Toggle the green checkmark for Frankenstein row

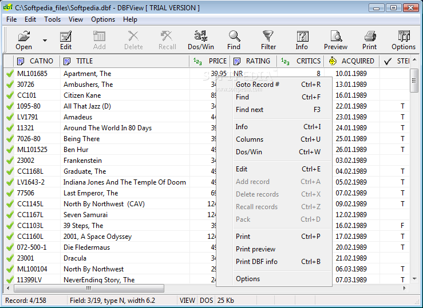pyautogui.click(x=10, y=161)
